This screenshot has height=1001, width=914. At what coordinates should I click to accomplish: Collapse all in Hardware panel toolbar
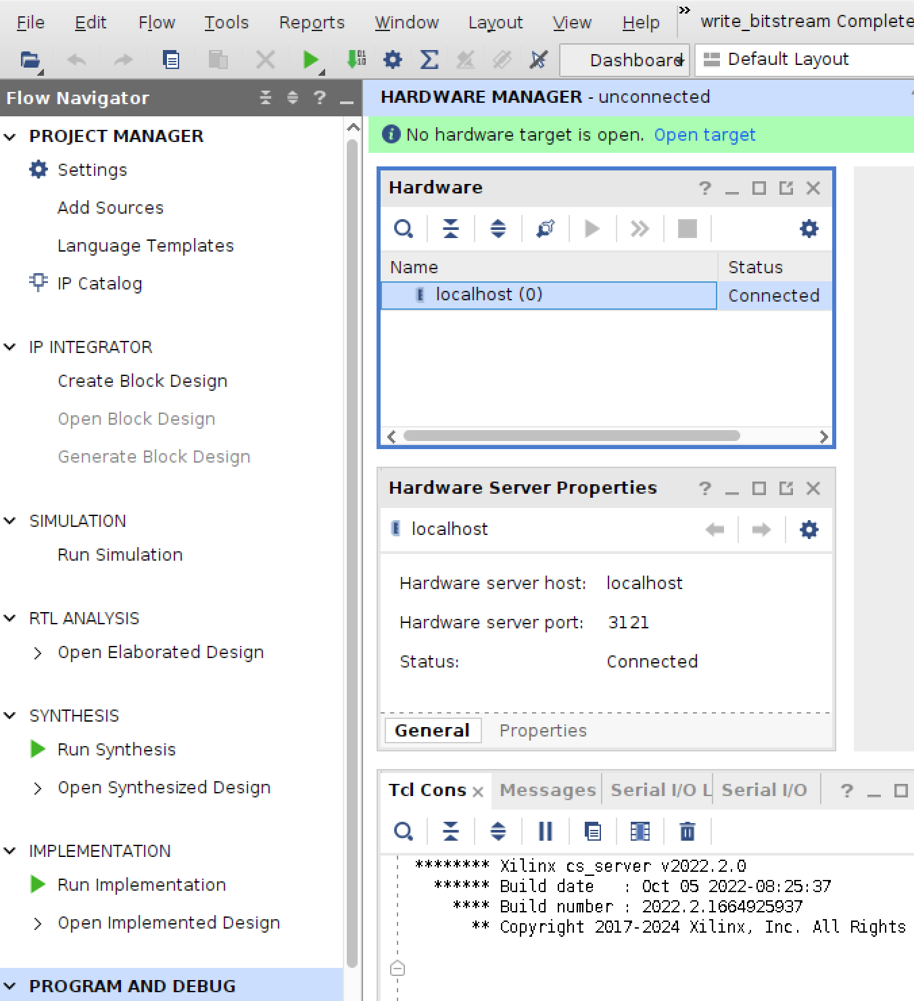pos(451,229)
